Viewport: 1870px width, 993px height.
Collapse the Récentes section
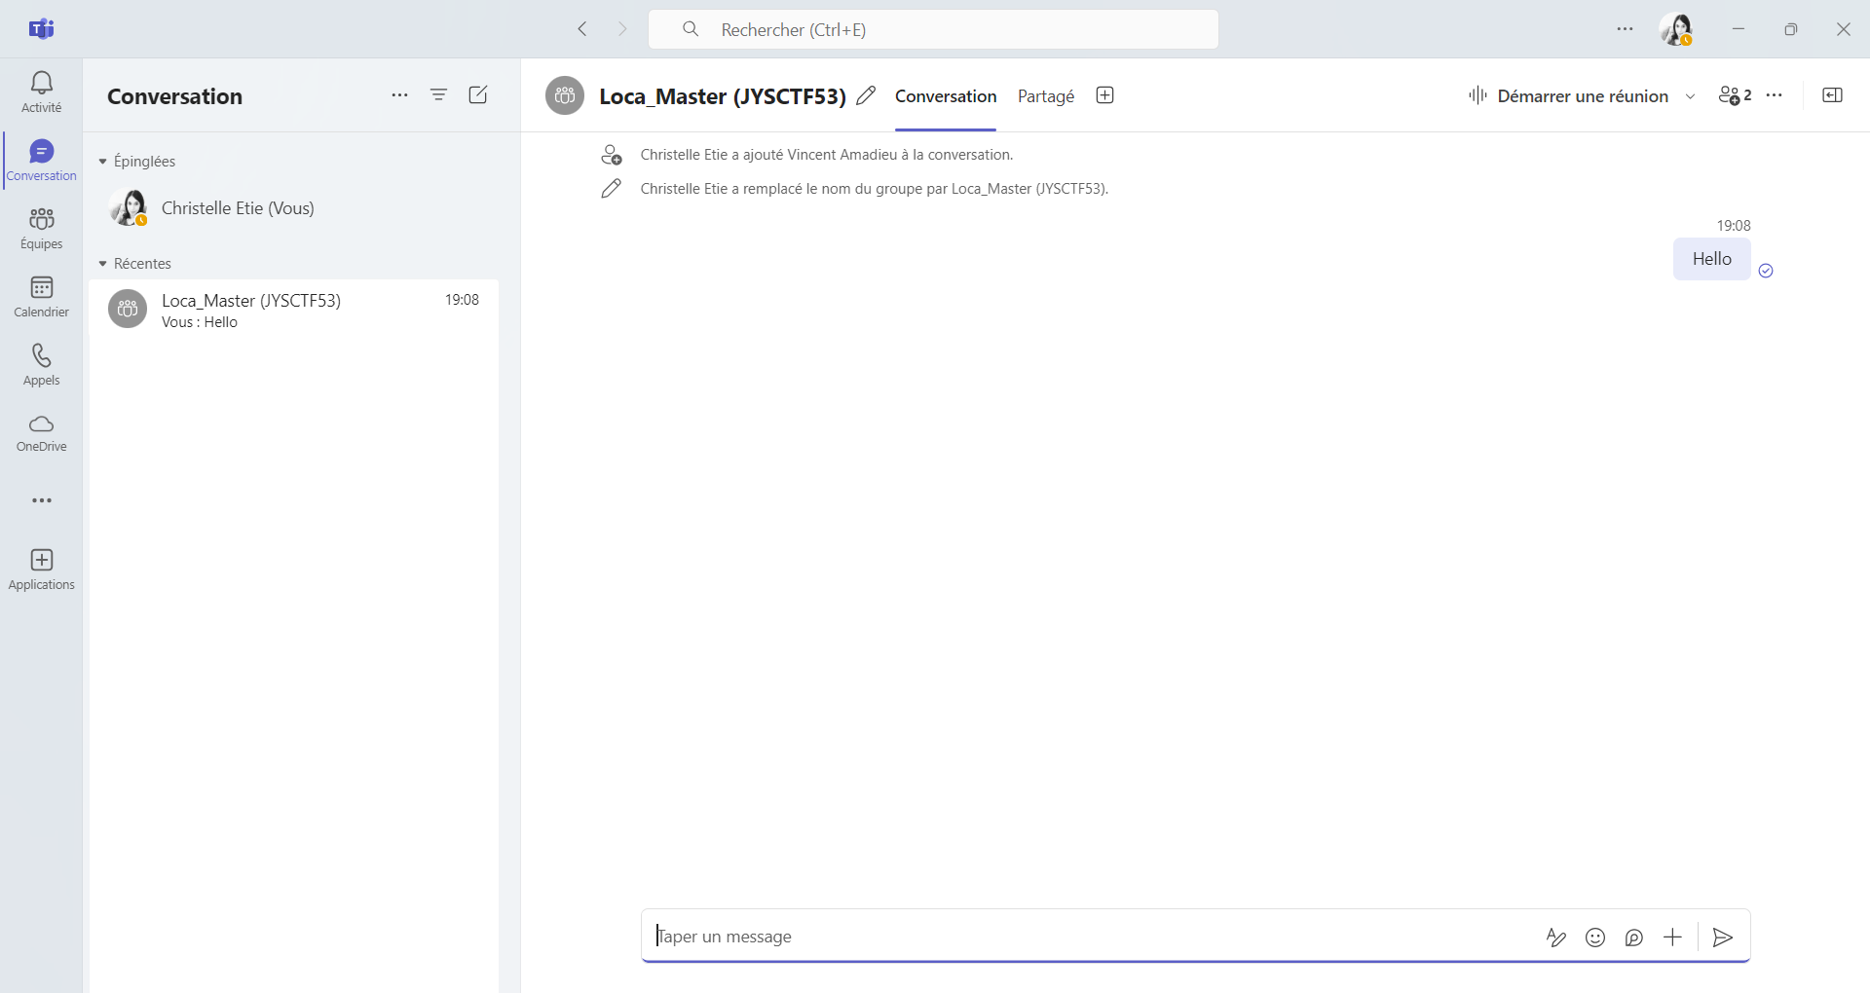click(103, 264)
